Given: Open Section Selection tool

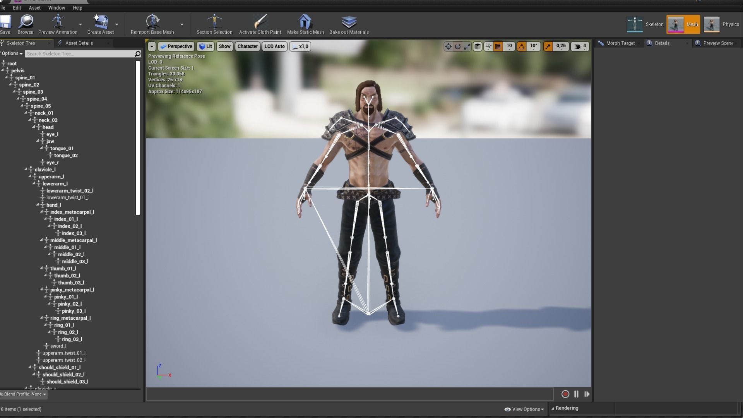Looking at the screenshot, I should (214, 22).
